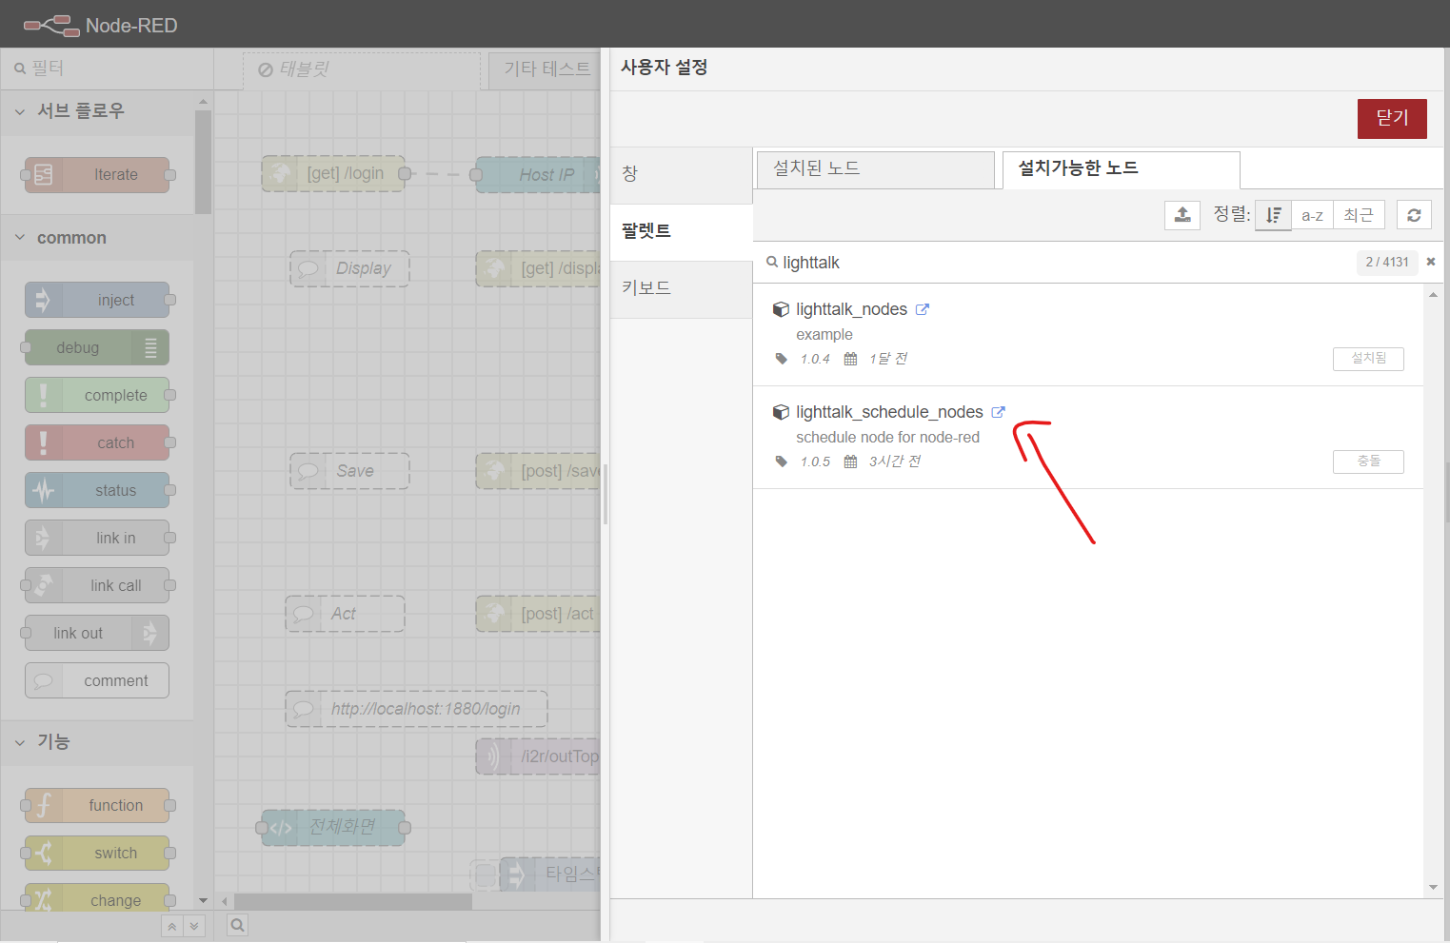The height and width of the screenshot is (943, 1450).
Task: Select the debug node in palette
Action: point(97,347)
